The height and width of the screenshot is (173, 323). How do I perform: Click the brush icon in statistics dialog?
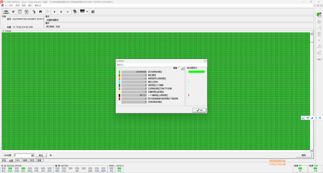coord(183,68)
